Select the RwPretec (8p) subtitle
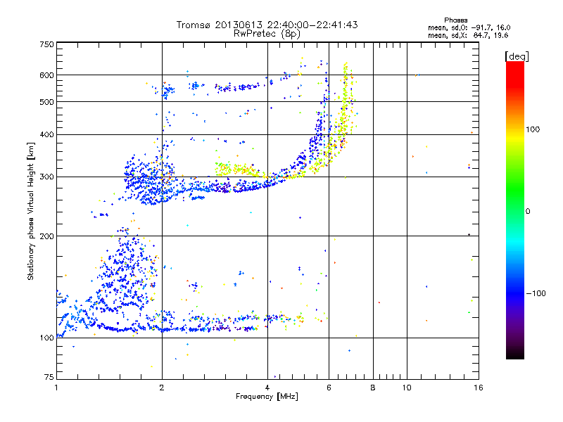The width and height of the screenshot is (563, 422). pos(267,34)
